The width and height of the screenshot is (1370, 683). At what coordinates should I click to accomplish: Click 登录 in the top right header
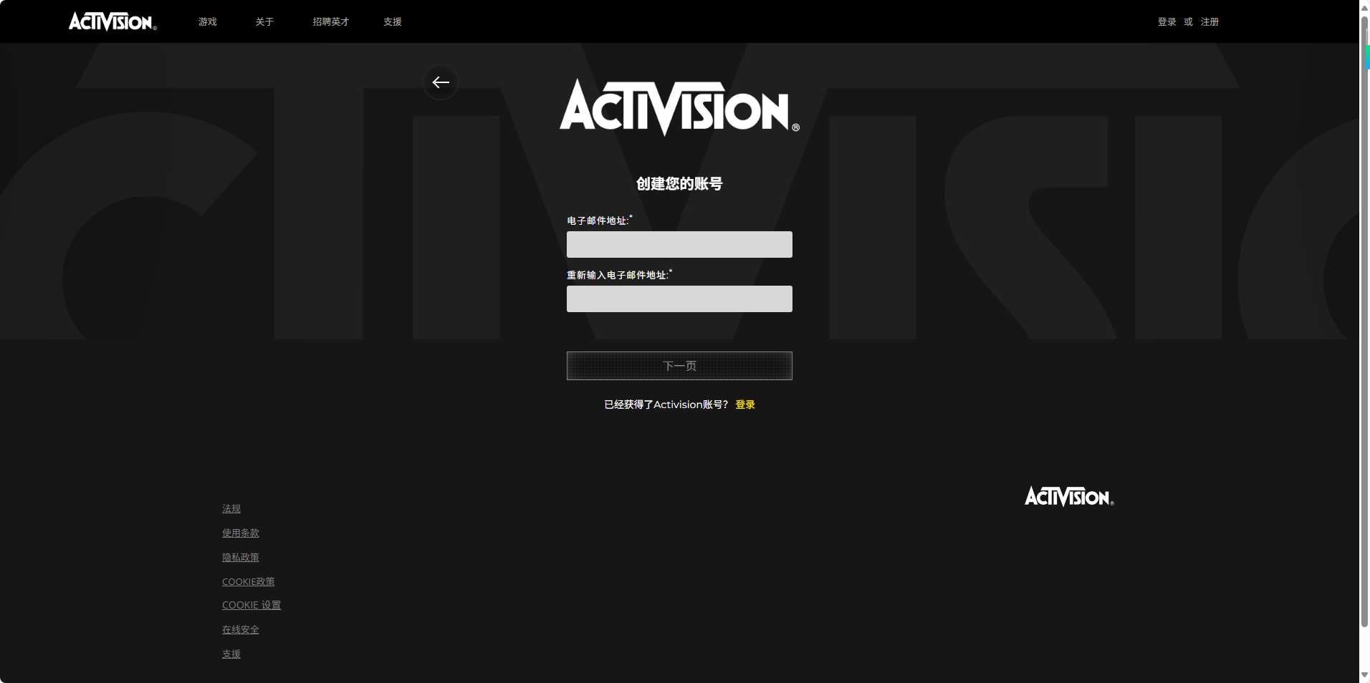coord(1167,21)
